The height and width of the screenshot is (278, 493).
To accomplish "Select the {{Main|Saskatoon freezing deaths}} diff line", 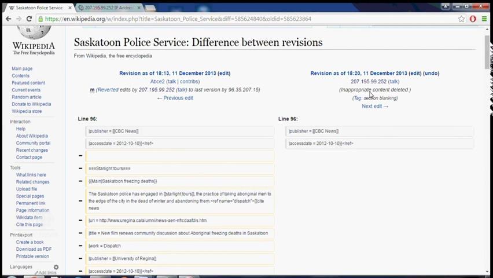I will (x=179, y=181).
